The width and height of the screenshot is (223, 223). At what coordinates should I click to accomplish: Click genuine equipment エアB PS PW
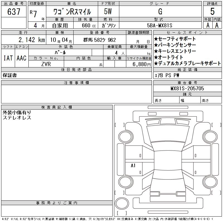click(167, 75)
